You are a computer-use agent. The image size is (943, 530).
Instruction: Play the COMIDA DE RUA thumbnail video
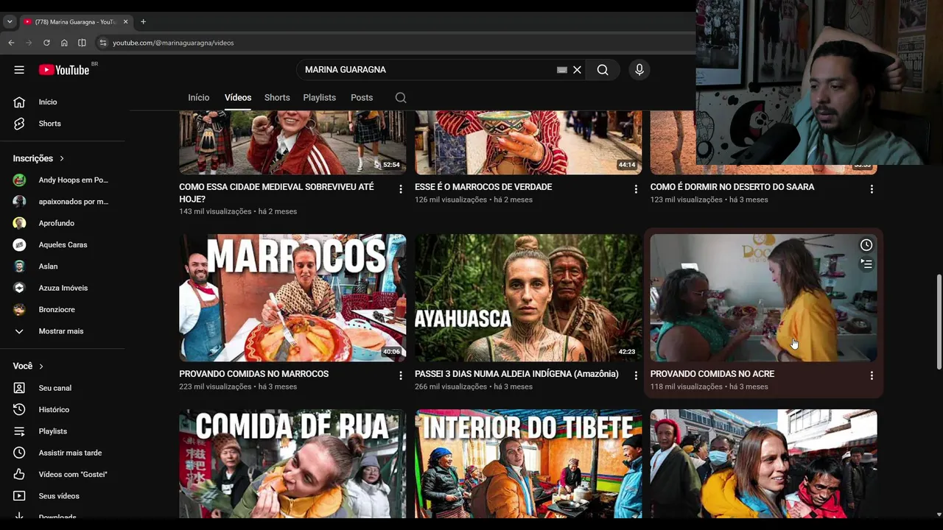pyautogui.click(x=292, y=464)
